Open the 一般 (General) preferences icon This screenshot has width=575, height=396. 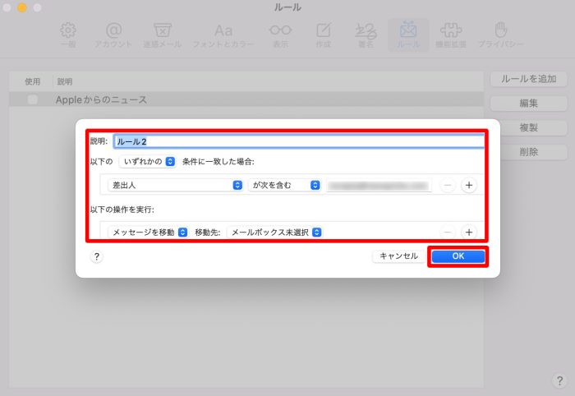[x=69, y=35]
